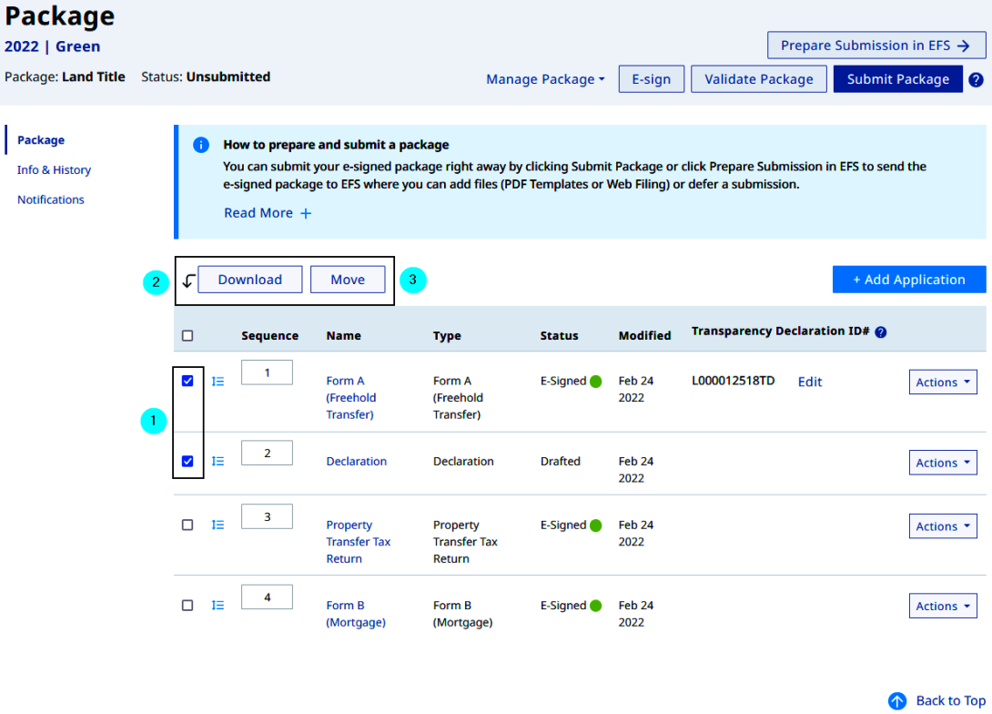The image size is (992, 714).
Task: Open the Manage Package dropdown
Action: [x=545, y=80]
